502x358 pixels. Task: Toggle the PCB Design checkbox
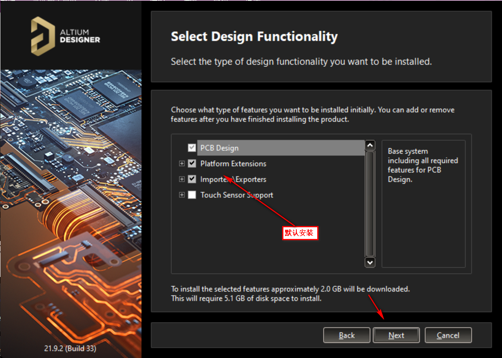[192, 148]
